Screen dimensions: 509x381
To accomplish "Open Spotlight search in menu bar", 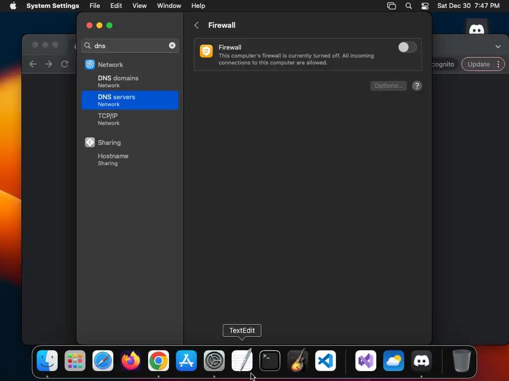I will (409, 6).
